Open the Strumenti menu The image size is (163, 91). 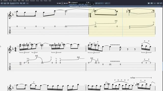click(32, 1)
